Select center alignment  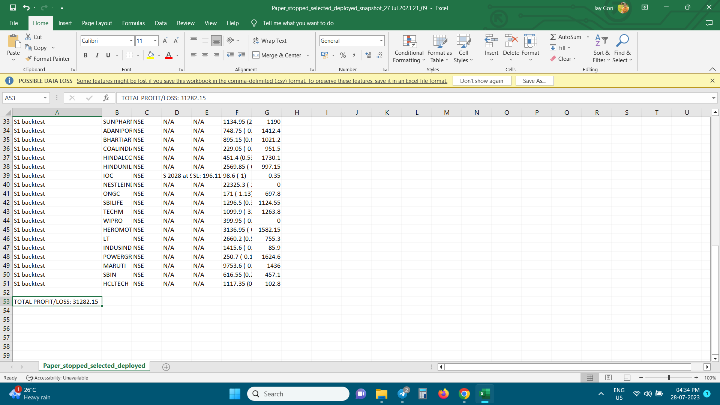pos(205,55)
